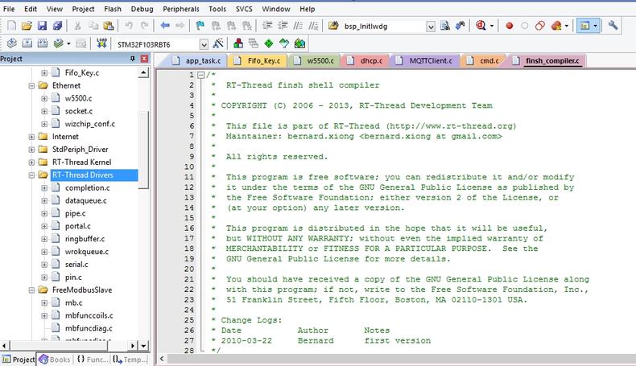The image size is (636, 366).
Task: Switch to the dhcp.c tab
Action: point(365,61)
